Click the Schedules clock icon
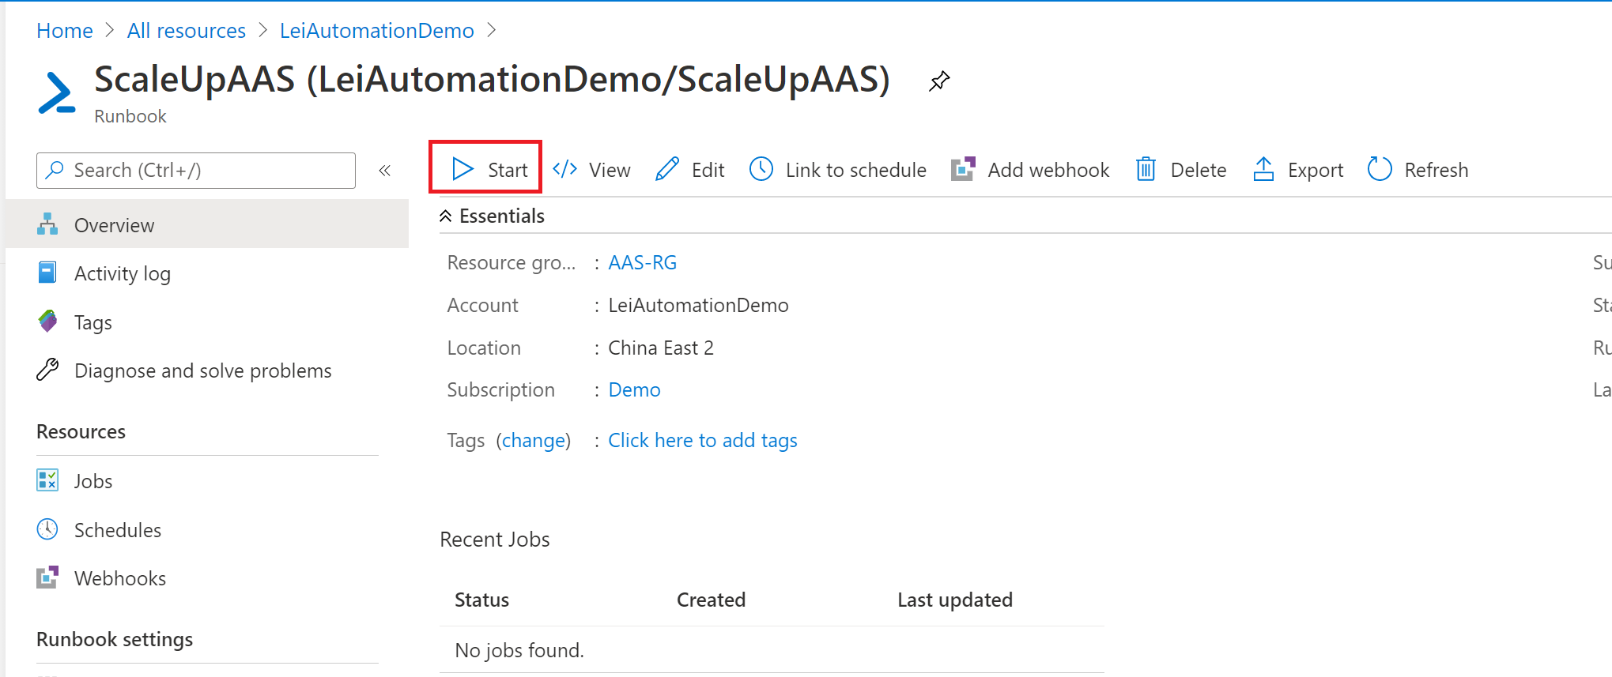Screen dimensions: 1612x677 coord(47,528)
